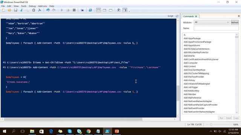Run the script with the play icon
The width and height of the screenshot is (241, 135).
point(62,10)
